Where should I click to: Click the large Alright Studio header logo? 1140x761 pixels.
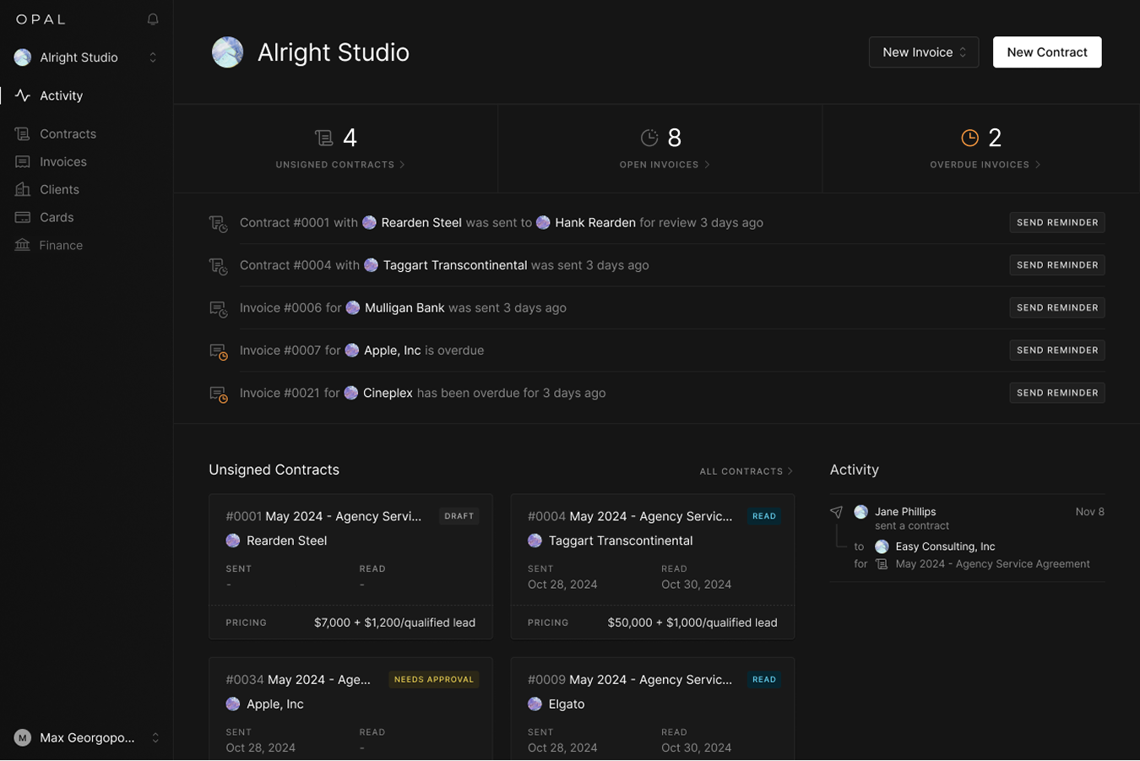(x=227, y=52)
